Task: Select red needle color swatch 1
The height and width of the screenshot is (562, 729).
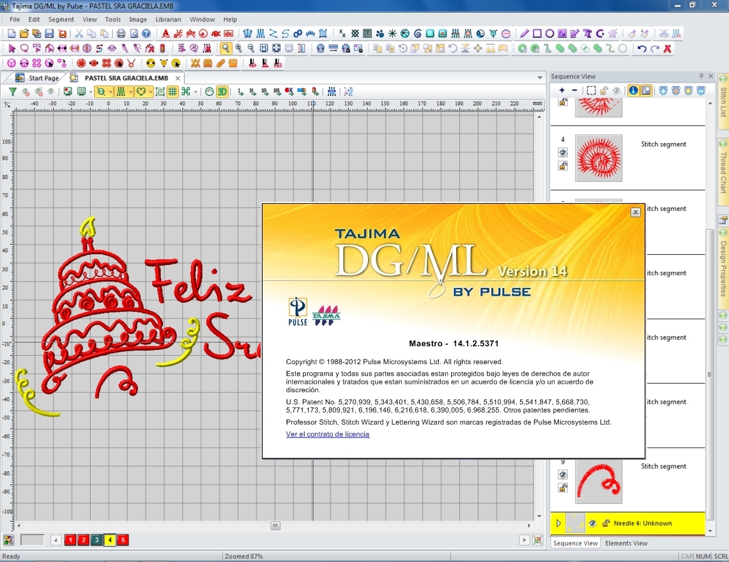Action: [x=70, y=540]
